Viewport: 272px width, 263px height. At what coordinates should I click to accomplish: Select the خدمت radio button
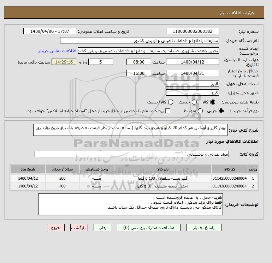point(194,102)
